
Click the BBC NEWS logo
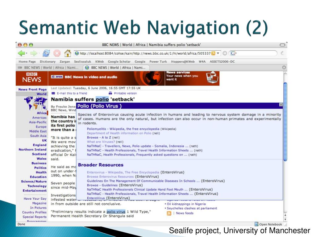point(32,78)
